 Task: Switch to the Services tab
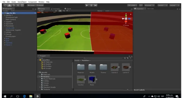(x=150, y=9)
